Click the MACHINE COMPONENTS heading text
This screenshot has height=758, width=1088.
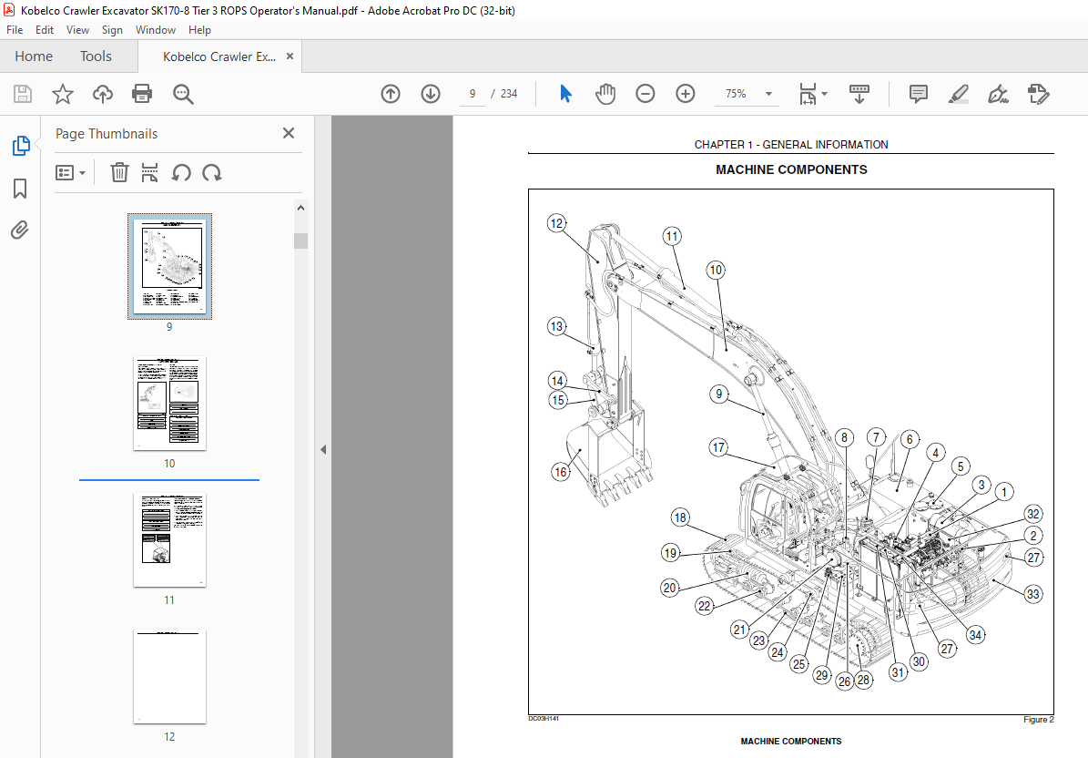point(791,169)
